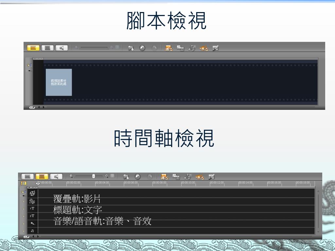
Task: Open Audio View in the lower timeline panel
Action: pos(56,176)
